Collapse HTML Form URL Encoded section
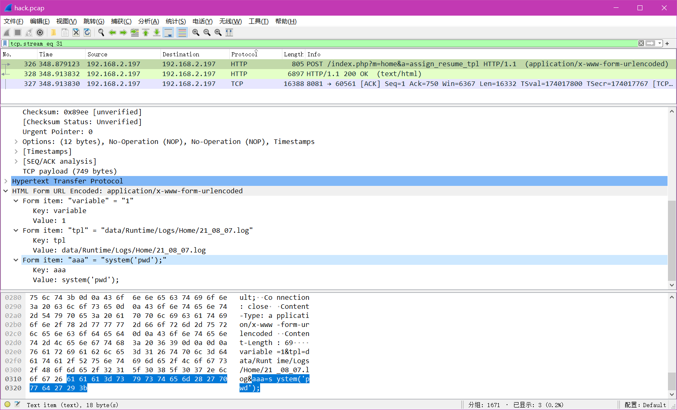The width and height of the screenshot is (677, 410). (x=6, y=191)
